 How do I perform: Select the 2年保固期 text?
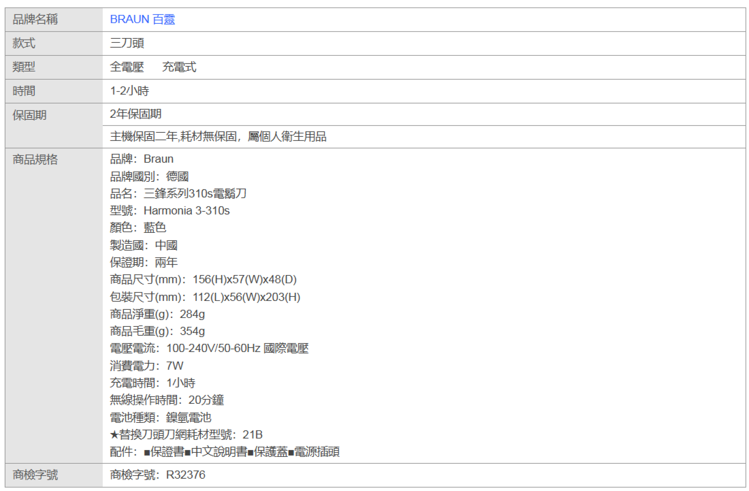136,114
